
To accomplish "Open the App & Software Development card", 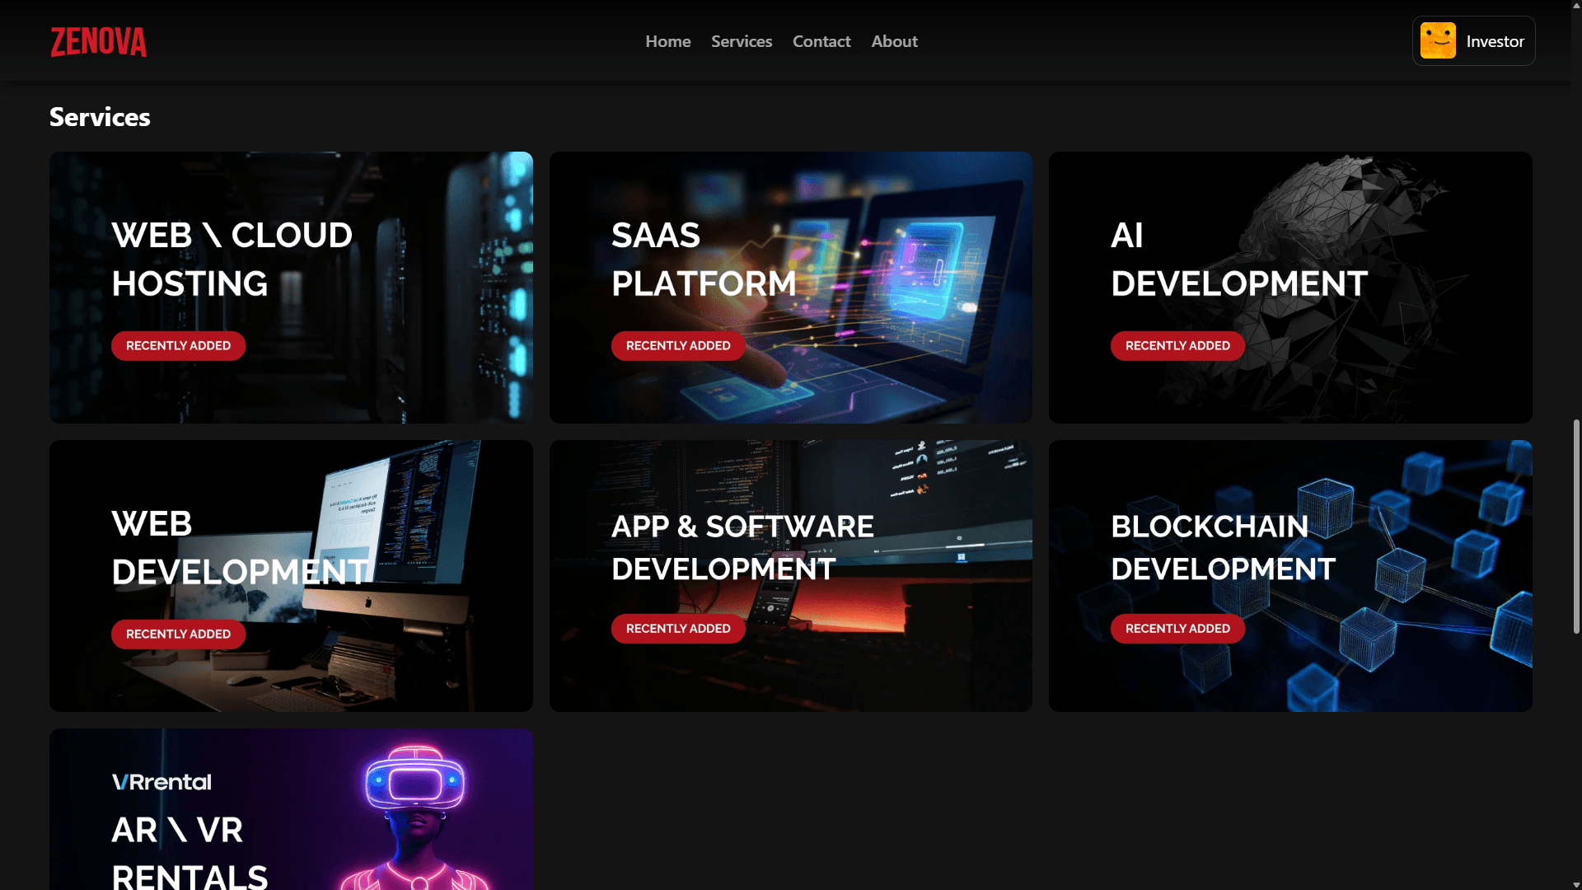I will [791, 576].
